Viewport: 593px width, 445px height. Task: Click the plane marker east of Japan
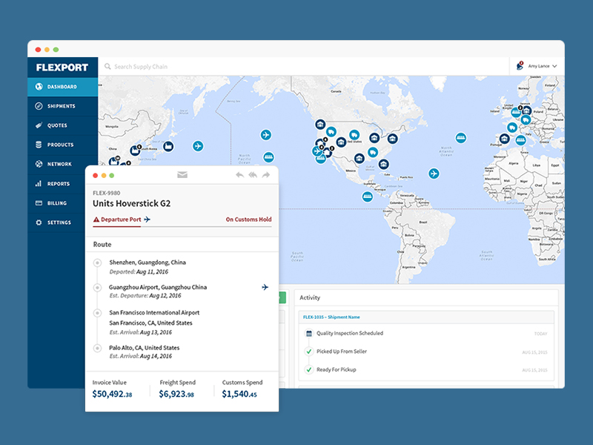point(198,145)
